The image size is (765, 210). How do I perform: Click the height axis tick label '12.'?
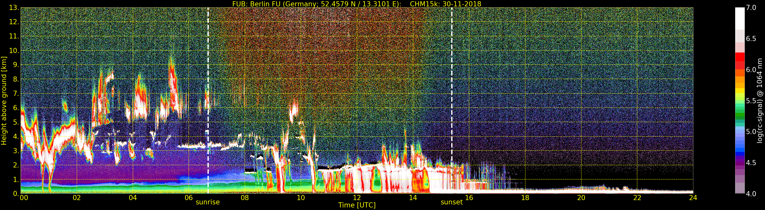click(14, 22)
